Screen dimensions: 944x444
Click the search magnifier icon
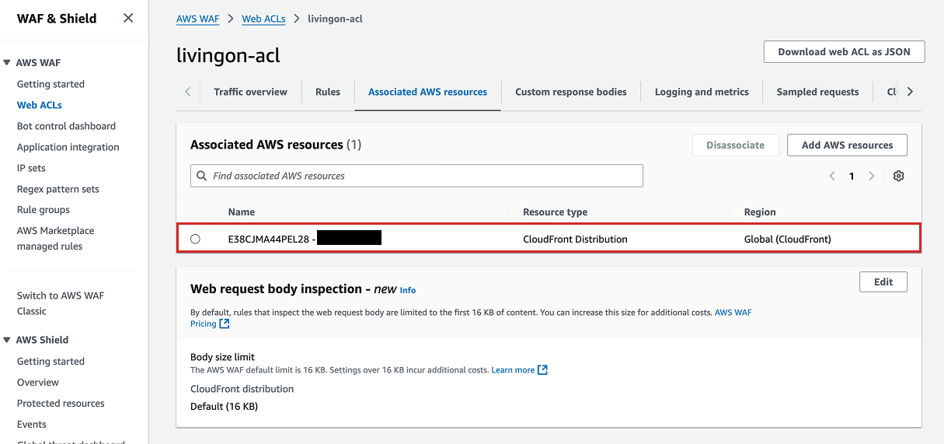202,176
